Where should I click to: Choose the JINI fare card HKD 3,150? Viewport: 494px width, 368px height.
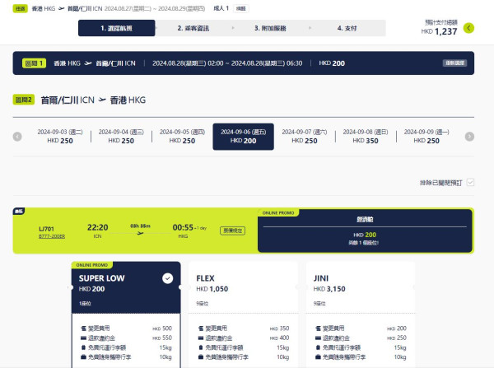(x=360, y=287)
